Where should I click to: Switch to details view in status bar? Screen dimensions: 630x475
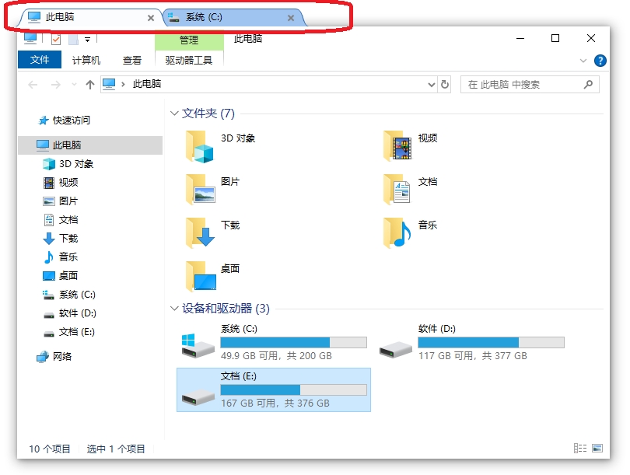click(580, 448)
